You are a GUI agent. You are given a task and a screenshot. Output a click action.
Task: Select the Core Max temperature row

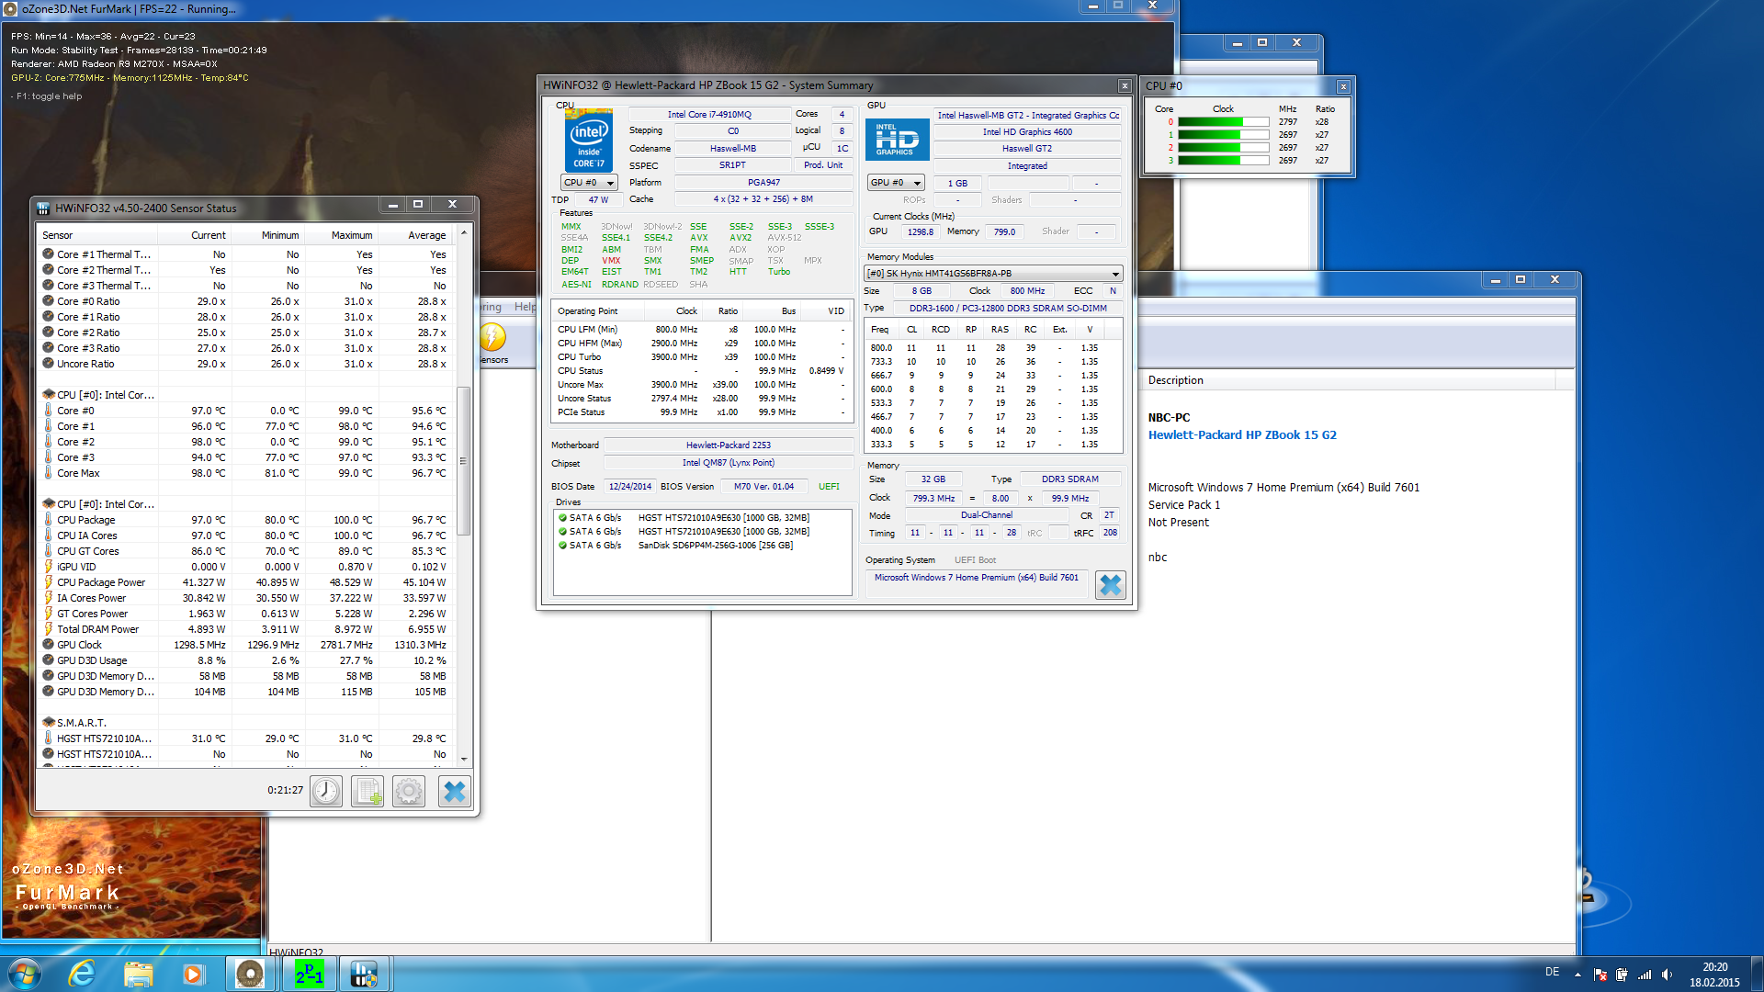point(79,473)
